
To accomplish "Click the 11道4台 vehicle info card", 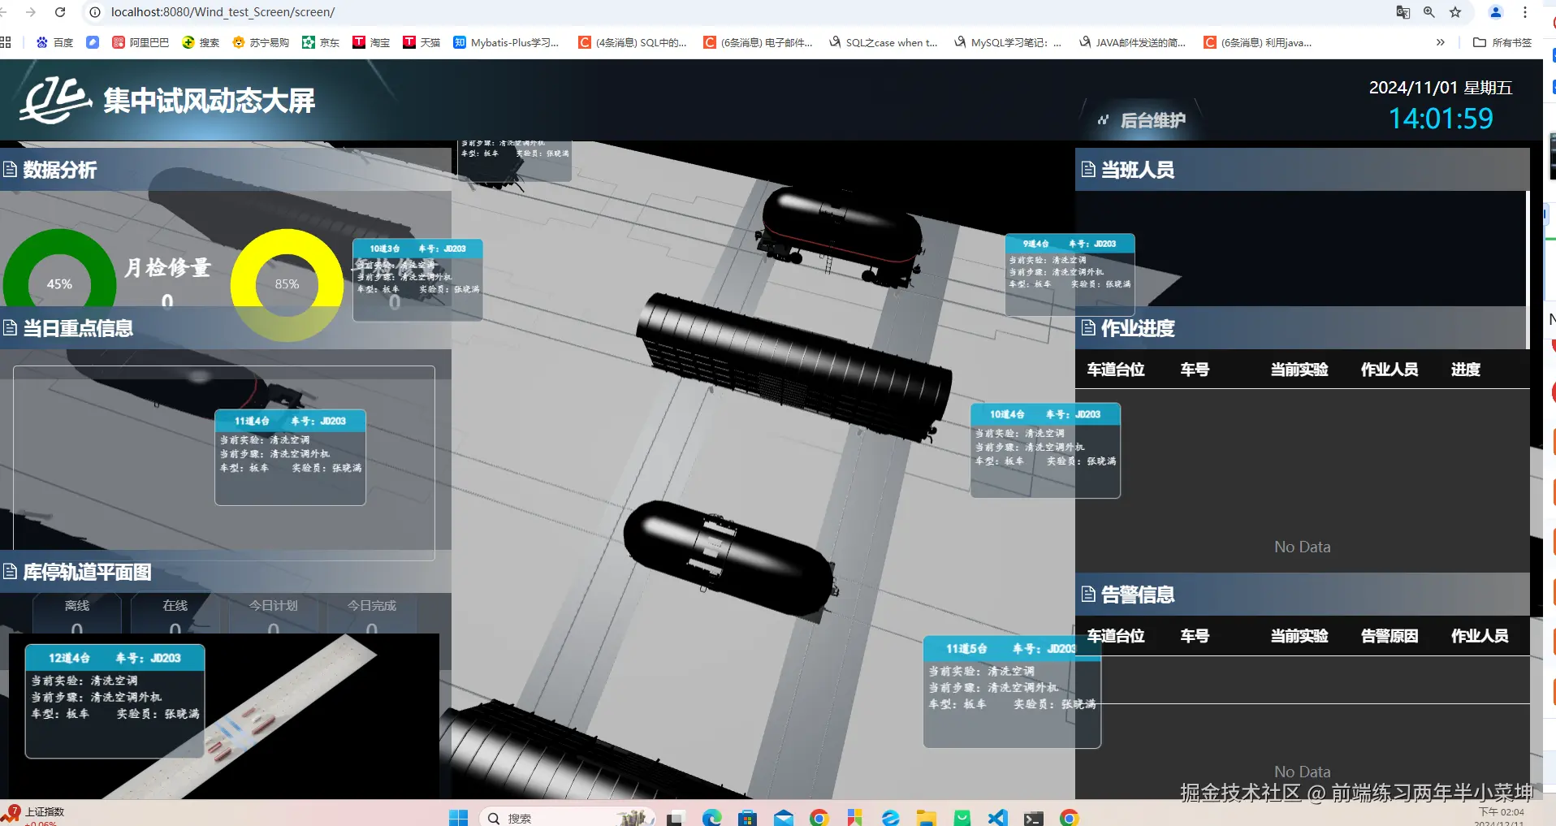I will (290, 457).
